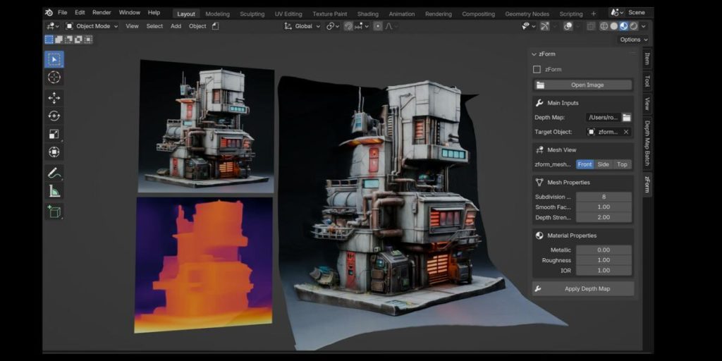The height and width of the screenshot is (361, 722).
Task: Switch Mesh View to Top
Action: tap(622, 164)
